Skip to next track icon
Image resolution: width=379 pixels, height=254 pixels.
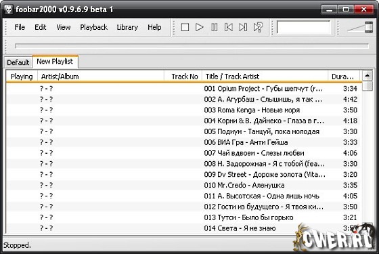pyautogui.click(x=243, y=27)
